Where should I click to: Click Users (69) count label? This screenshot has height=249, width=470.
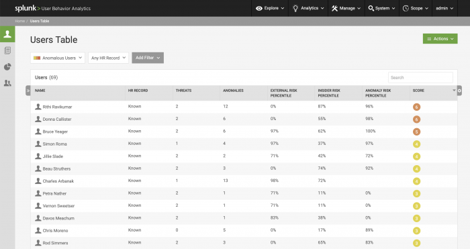point(46,78)
